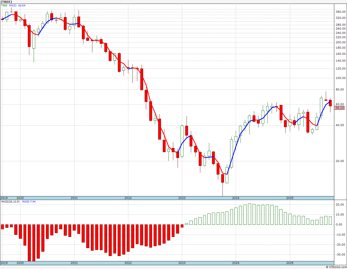347x269 pixels.
Task: Select the 10.00 label on MACD axis
Action: 340,214
